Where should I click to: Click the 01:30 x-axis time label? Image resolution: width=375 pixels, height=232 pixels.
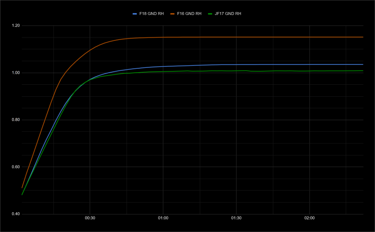236,219
